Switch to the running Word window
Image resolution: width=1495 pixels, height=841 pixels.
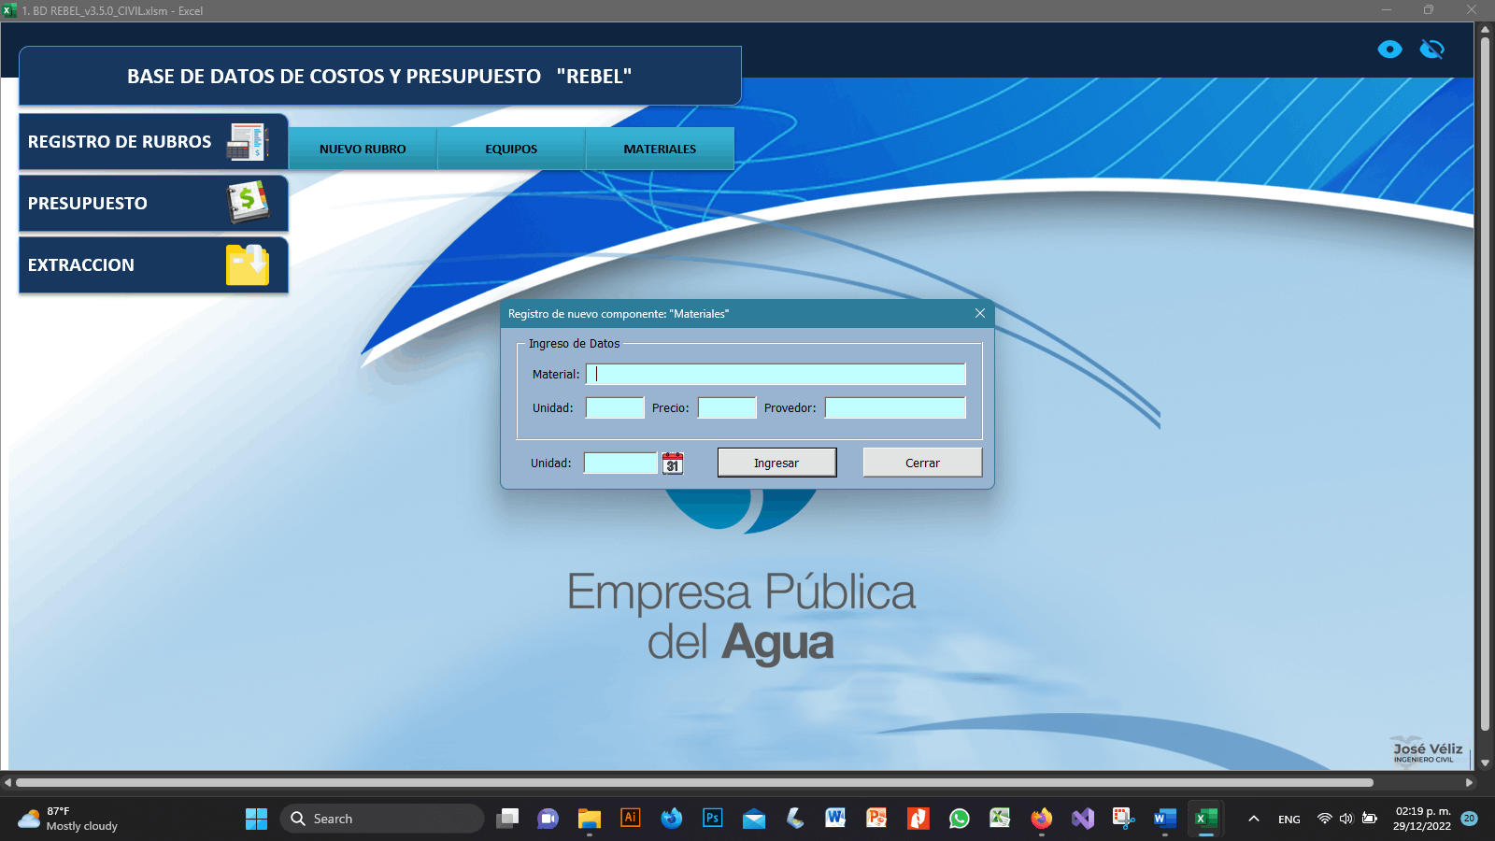(1164, 819)
